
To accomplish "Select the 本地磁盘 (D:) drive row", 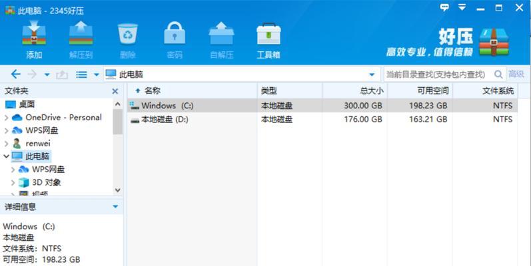I will coord(322,119).
